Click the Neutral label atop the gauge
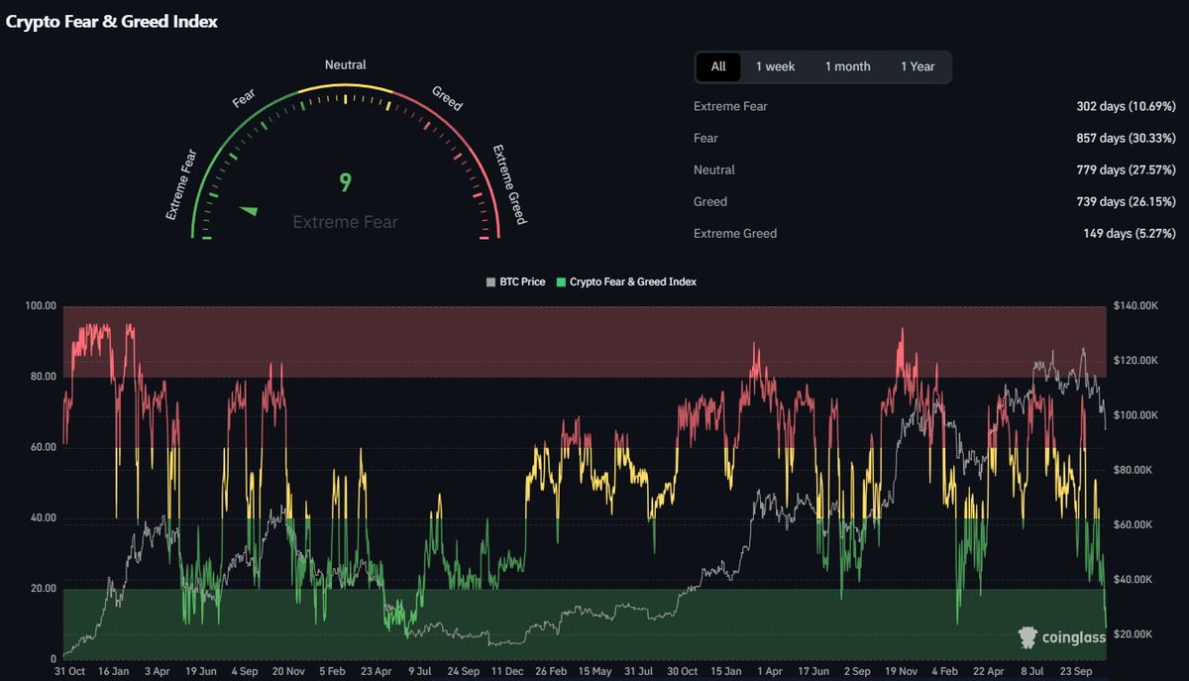This screenshot has height=681, width=1189. tap(345, 64)
